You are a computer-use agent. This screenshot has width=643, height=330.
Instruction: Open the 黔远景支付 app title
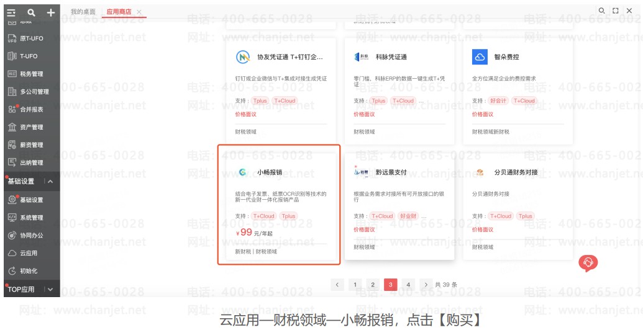click(x=391, y=172)
